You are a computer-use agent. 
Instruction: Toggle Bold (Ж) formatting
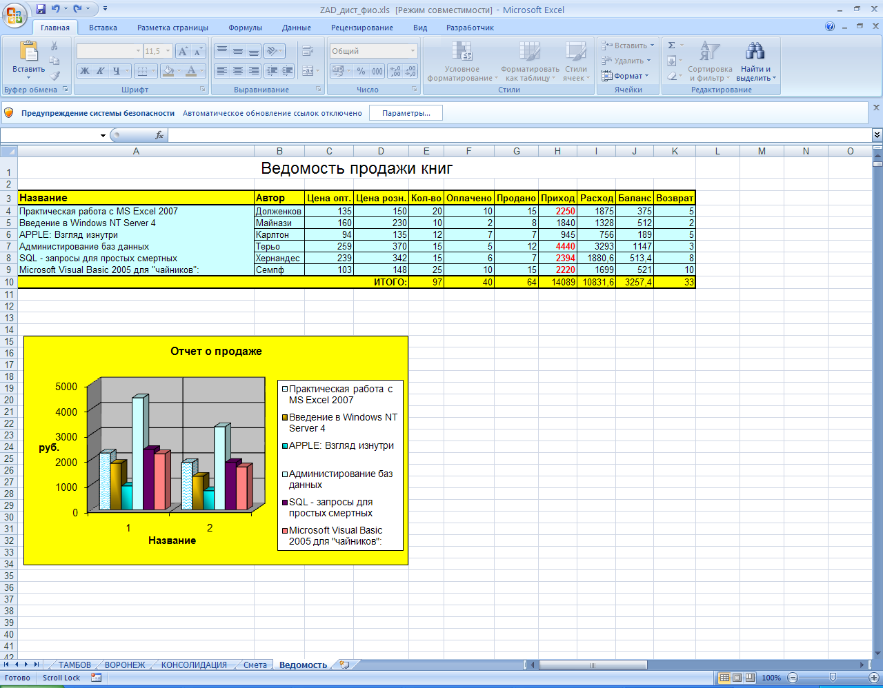tap(85, 71)
